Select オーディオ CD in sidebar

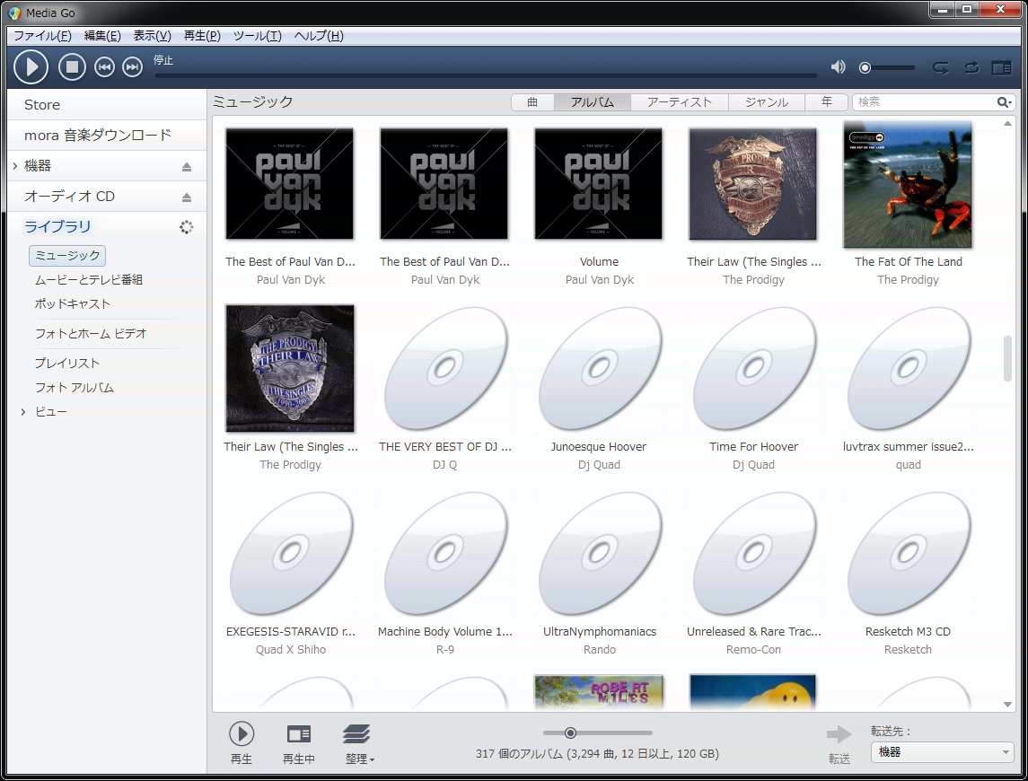tap(69, 196)
